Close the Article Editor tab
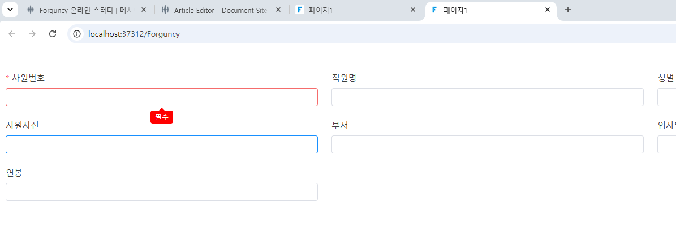This screenshot has width=676, height=250. pyautogui.click(x=278, y=10)
